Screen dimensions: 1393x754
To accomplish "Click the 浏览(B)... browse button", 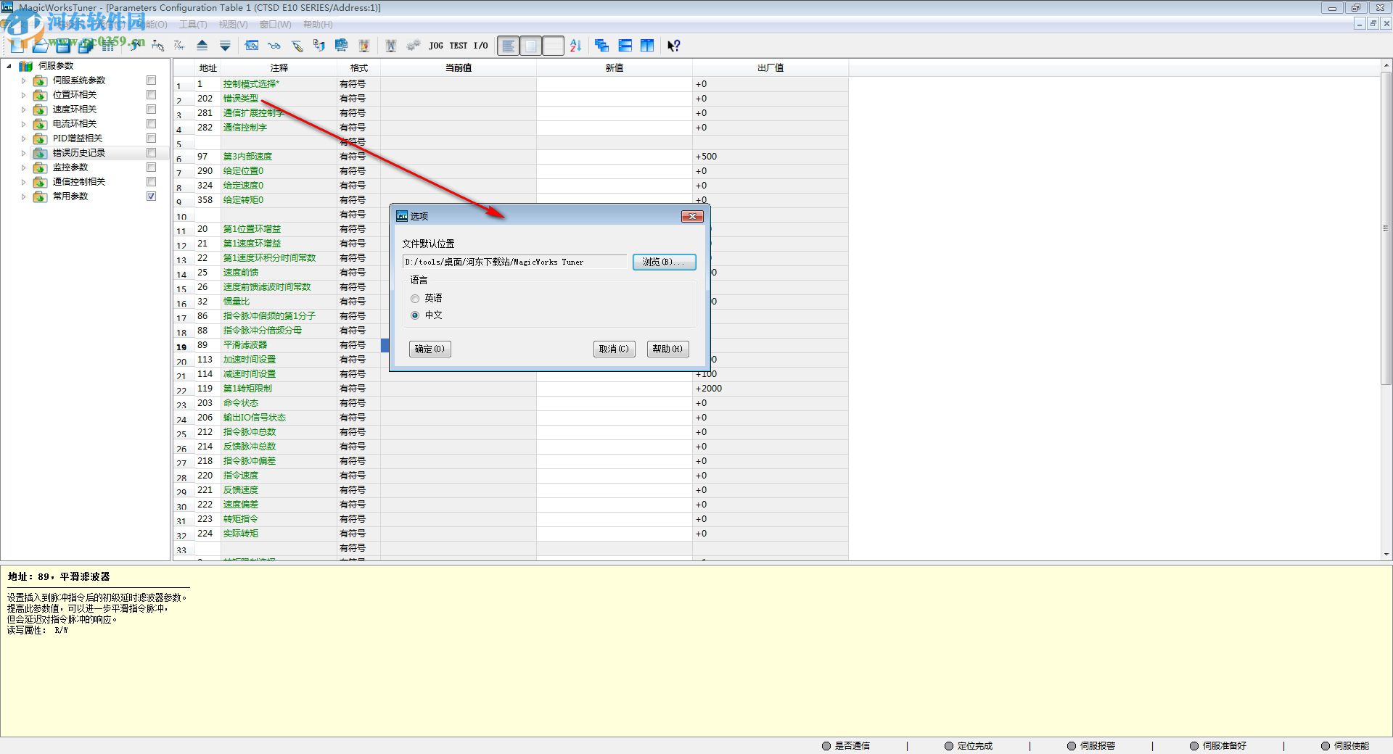I will pos(664,262).
